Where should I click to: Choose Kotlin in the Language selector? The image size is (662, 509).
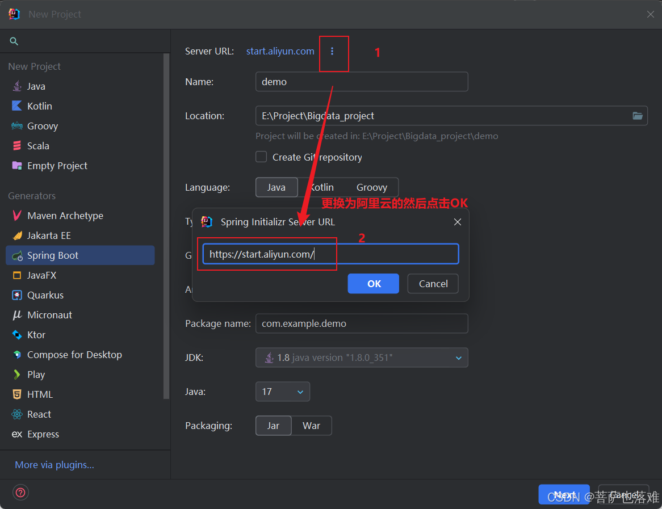coord(322,187)
